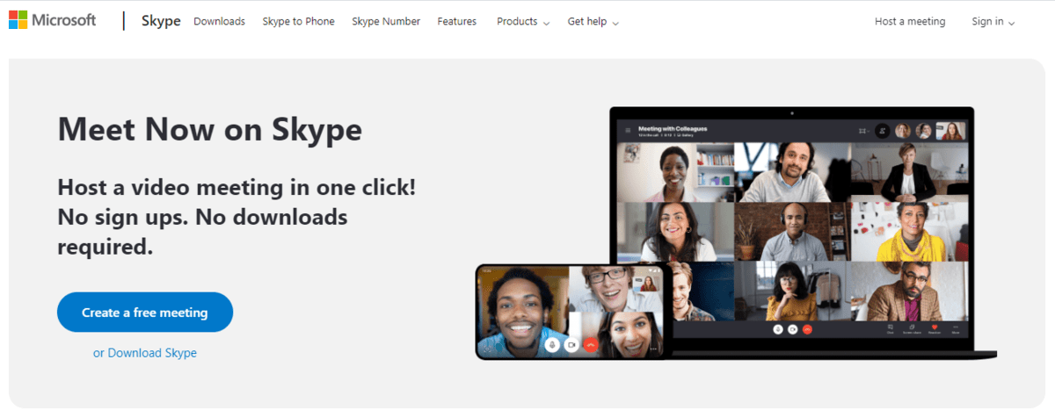The height and width of the screenshot is (410, 1055).
Task: Open the Features page
Action: click(457, 21)
